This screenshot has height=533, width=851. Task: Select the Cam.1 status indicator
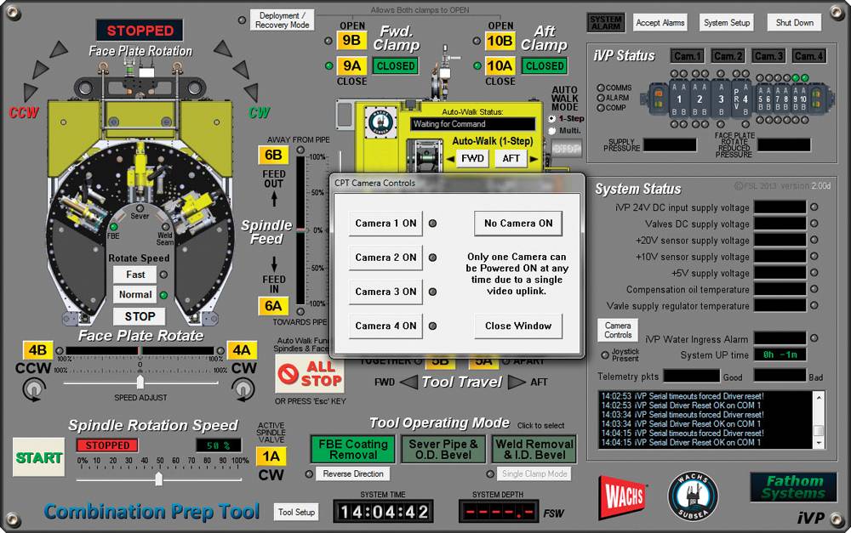pyautogui.click(x=688, y=56)
